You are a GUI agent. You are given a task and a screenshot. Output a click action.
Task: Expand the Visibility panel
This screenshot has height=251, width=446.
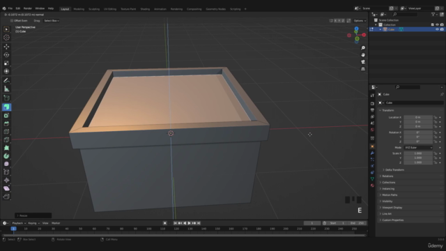pos(387,201)
